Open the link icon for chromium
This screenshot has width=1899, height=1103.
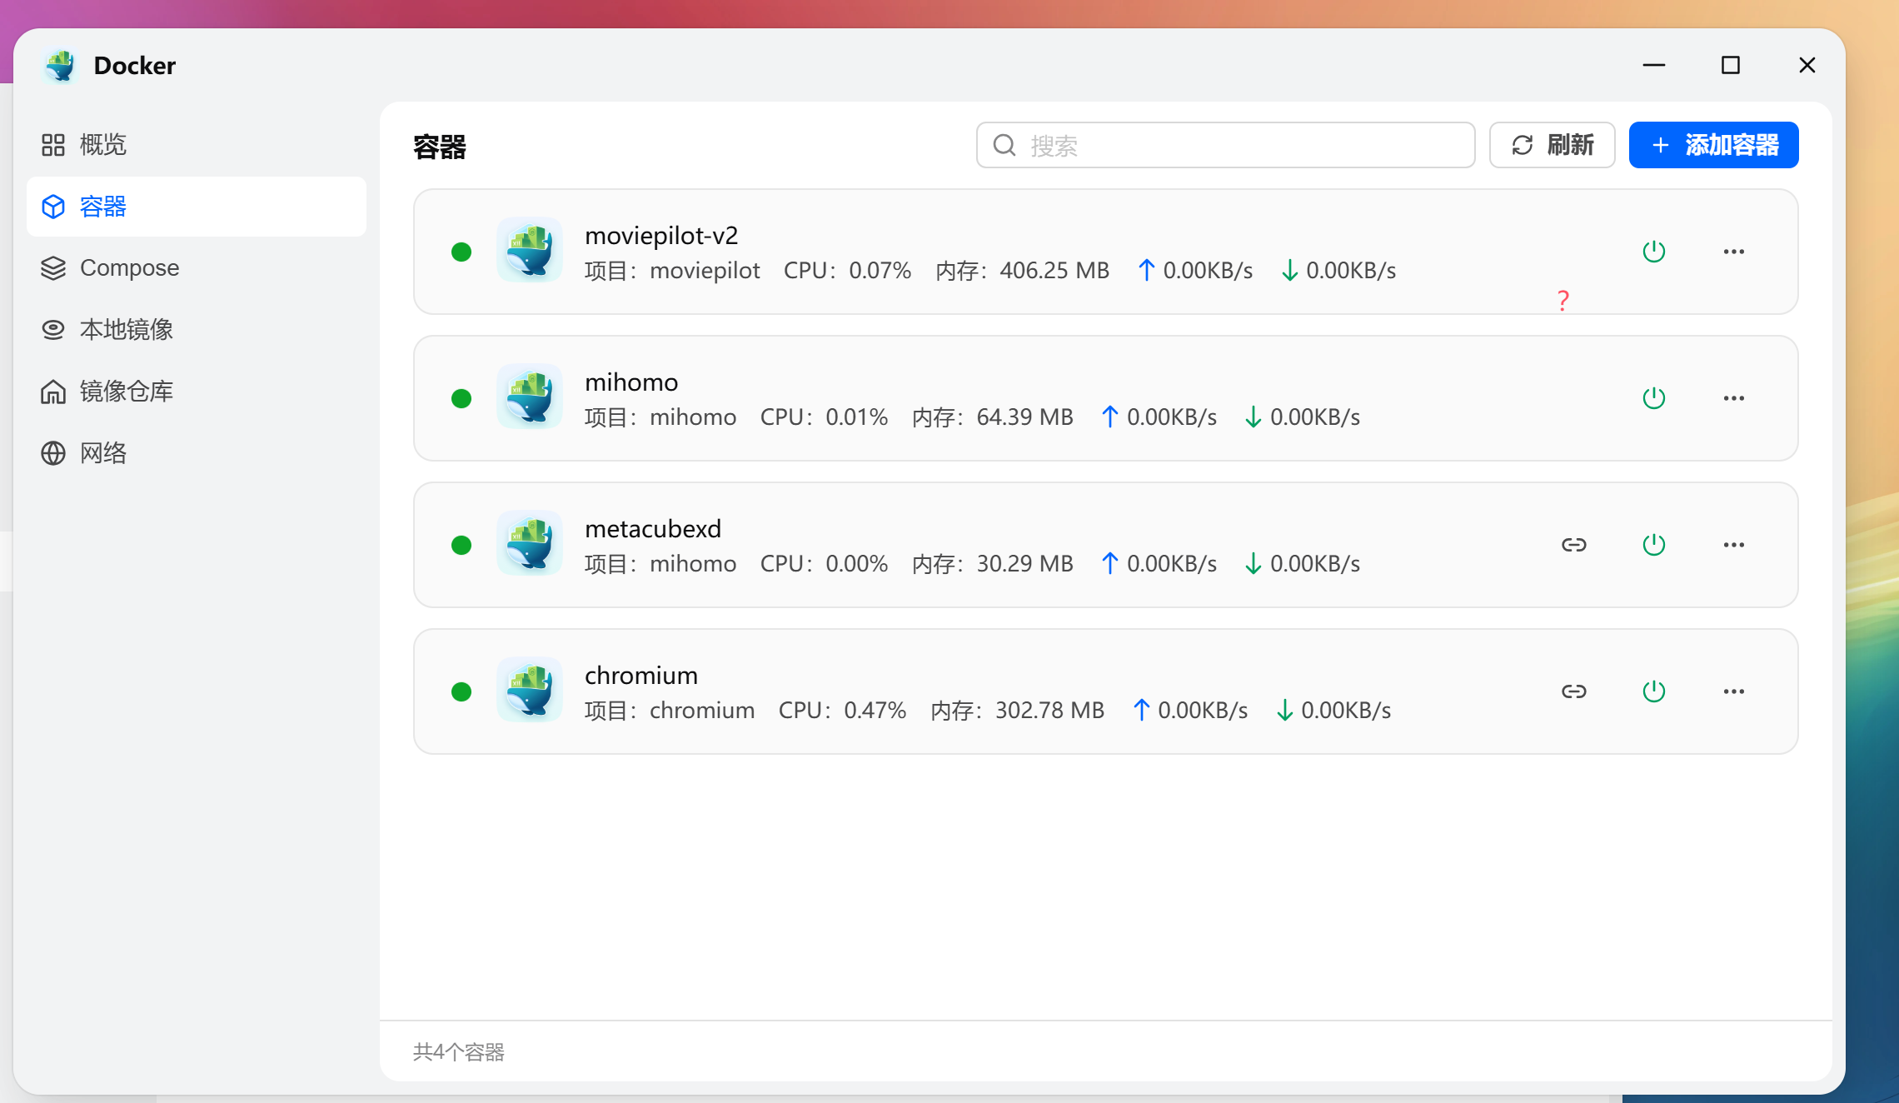click(x=1573, y=691)
